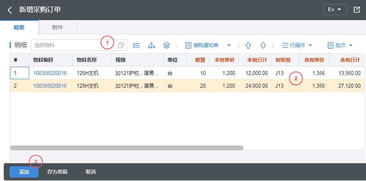This screenshot has height=181, width=366.
Task: Click the hierarchy tree icon in the toolbar
Action: 151,45
